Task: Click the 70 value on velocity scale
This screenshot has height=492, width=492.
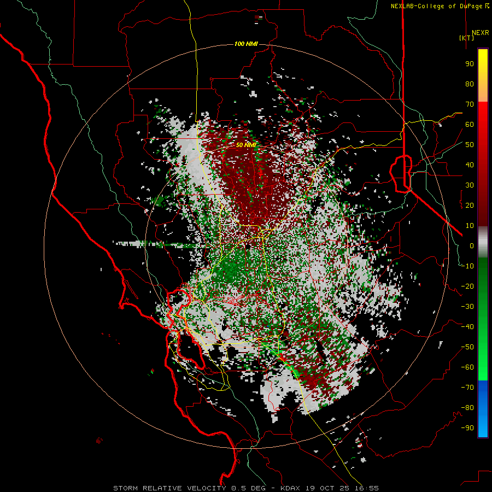Action: [470, 104]
